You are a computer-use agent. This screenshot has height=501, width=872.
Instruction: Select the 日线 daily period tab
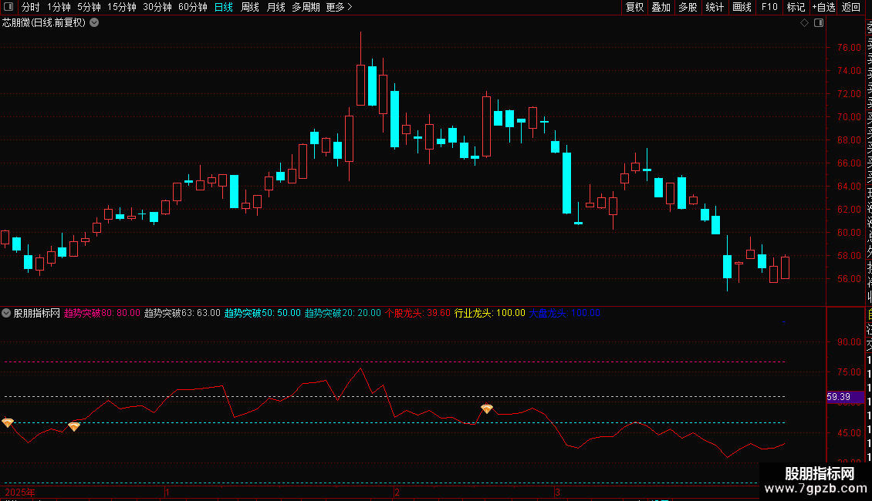click(224, 7)
